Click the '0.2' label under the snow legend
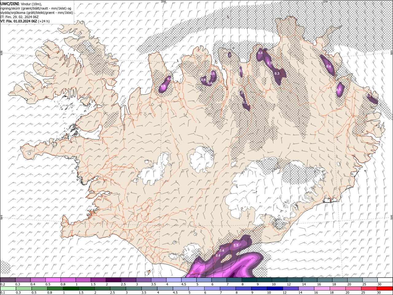This screenshot has height=295, width=393. 3,284
